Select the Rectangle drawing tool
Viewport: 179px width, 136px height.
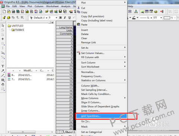pos(3,80)
